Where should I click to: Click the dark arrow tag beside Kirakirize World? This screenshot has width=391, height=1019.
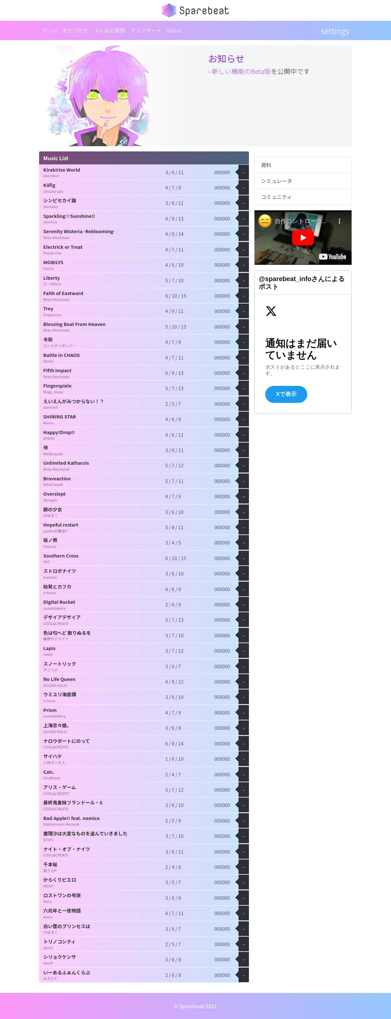242,173
